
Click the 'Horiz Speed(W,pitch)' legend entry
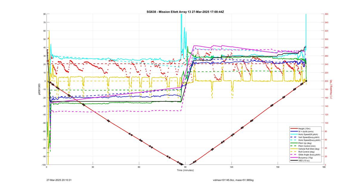pos(309,134)
